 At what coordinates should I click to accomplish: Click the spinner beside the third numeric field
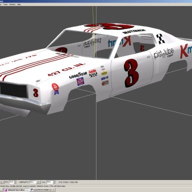(x=54, y=182)
